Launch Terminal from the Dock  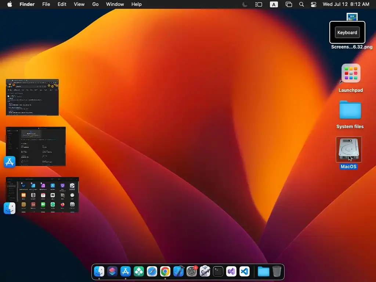tap(218, 271)
